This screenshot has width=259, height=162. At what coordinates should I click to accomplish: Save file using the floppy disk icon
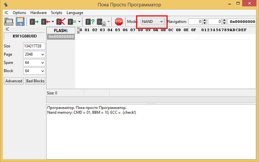click(x=20, y=22)
